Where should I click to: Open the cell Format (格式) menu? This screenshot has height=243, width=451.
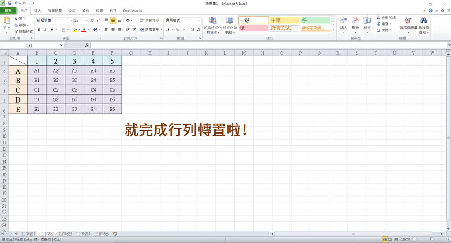pyautogui.click(x=367, y=25)
